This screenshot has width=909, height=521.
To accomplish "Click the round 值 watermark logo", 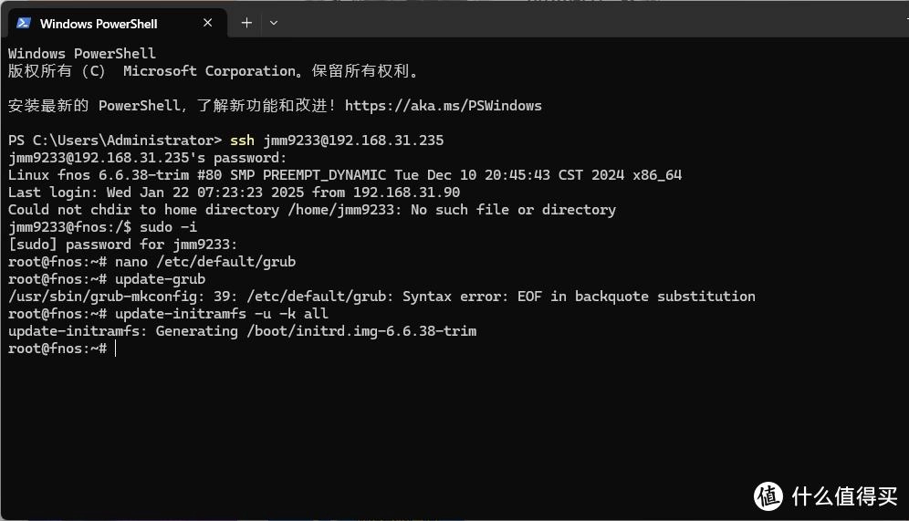I will pos(768,496).
